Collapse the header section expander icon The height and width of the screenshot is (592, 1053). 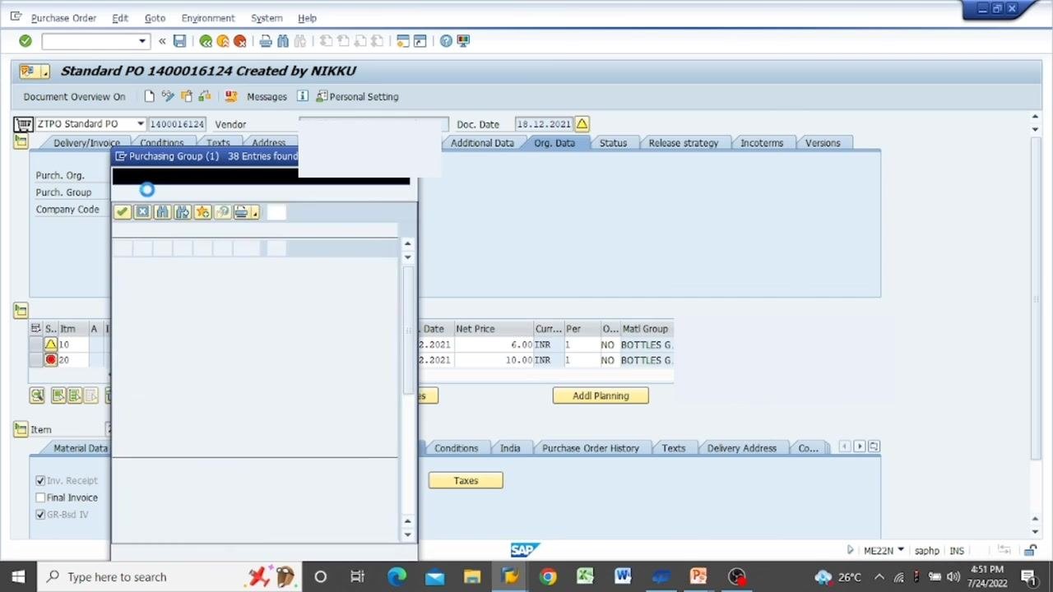coord(21,142)
